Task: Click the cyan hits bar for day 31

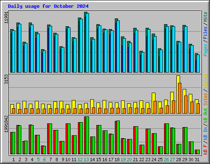Action: 198,64
